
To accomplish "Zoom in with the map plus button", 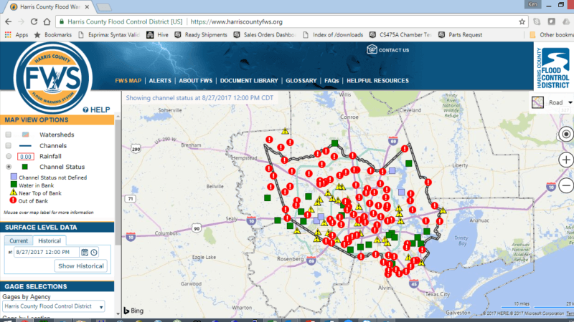I will coord(566,160).
